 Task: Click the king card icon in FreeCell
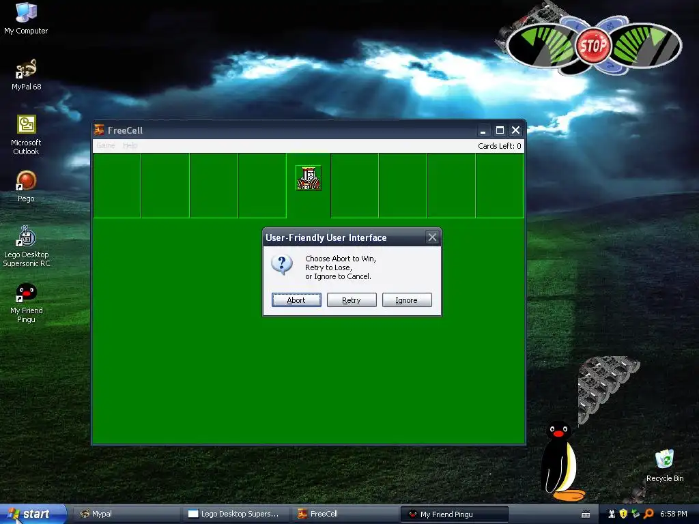[x=309, y=178]
